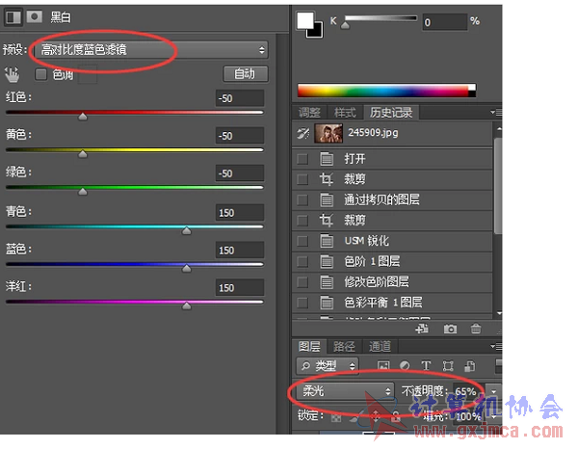
Task: Filter layers by adjustment layer icon
Action: [405, 366]
